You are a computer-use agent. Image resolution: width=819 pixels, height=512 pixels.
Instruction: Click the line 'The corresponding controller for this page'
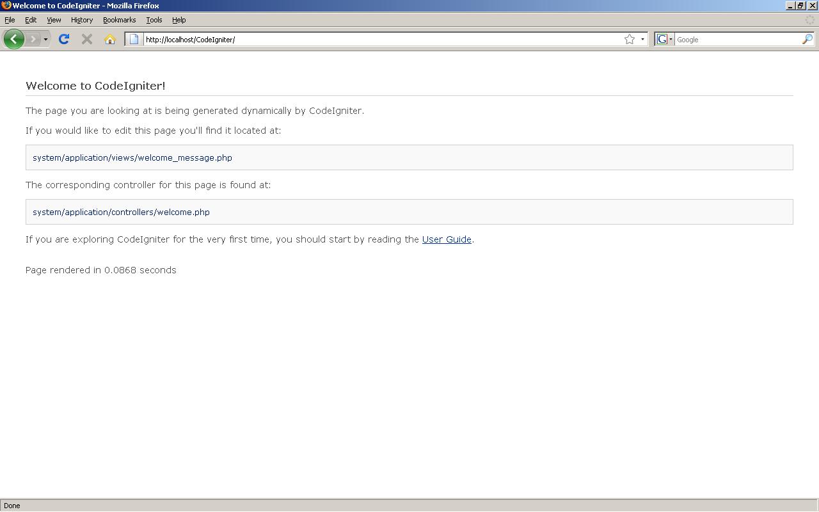(x=148, y=185)
